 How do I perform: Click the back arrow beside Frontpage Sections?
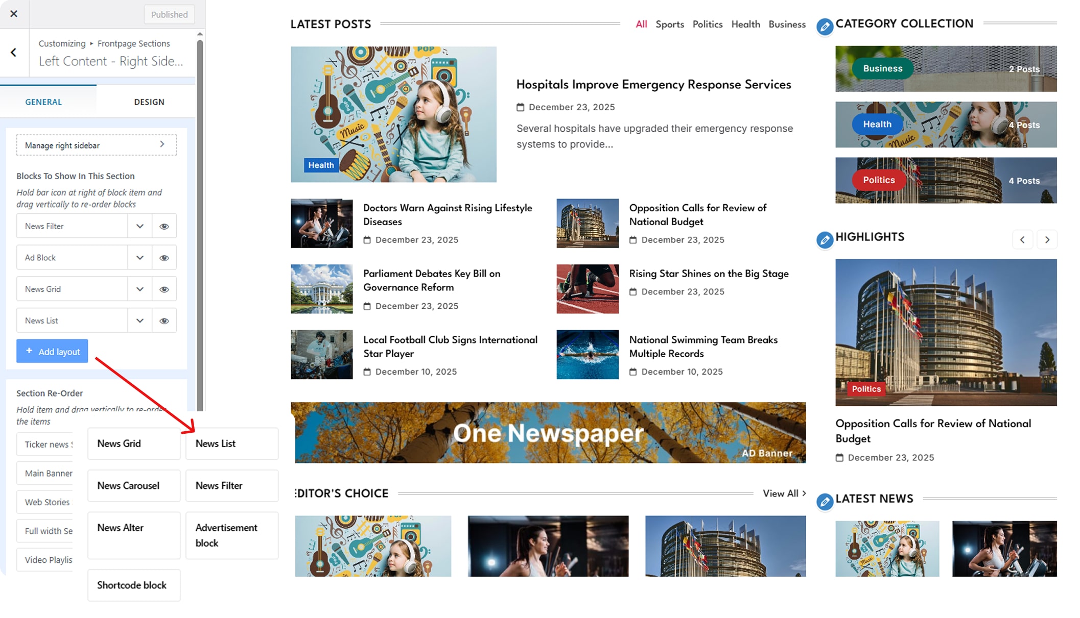pyautogui.click(x=14, y=53)
